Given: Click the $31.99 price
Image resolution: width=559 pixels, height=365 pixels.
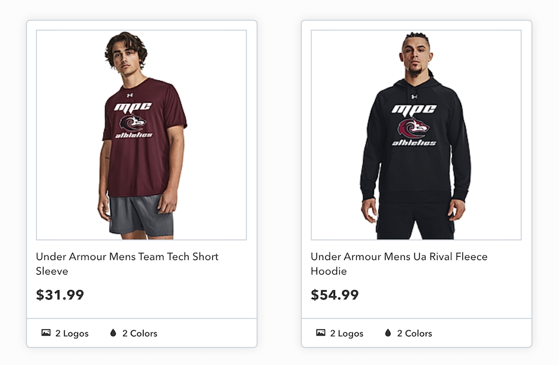Looking at the screenshot, I should (x=60, y=295).
